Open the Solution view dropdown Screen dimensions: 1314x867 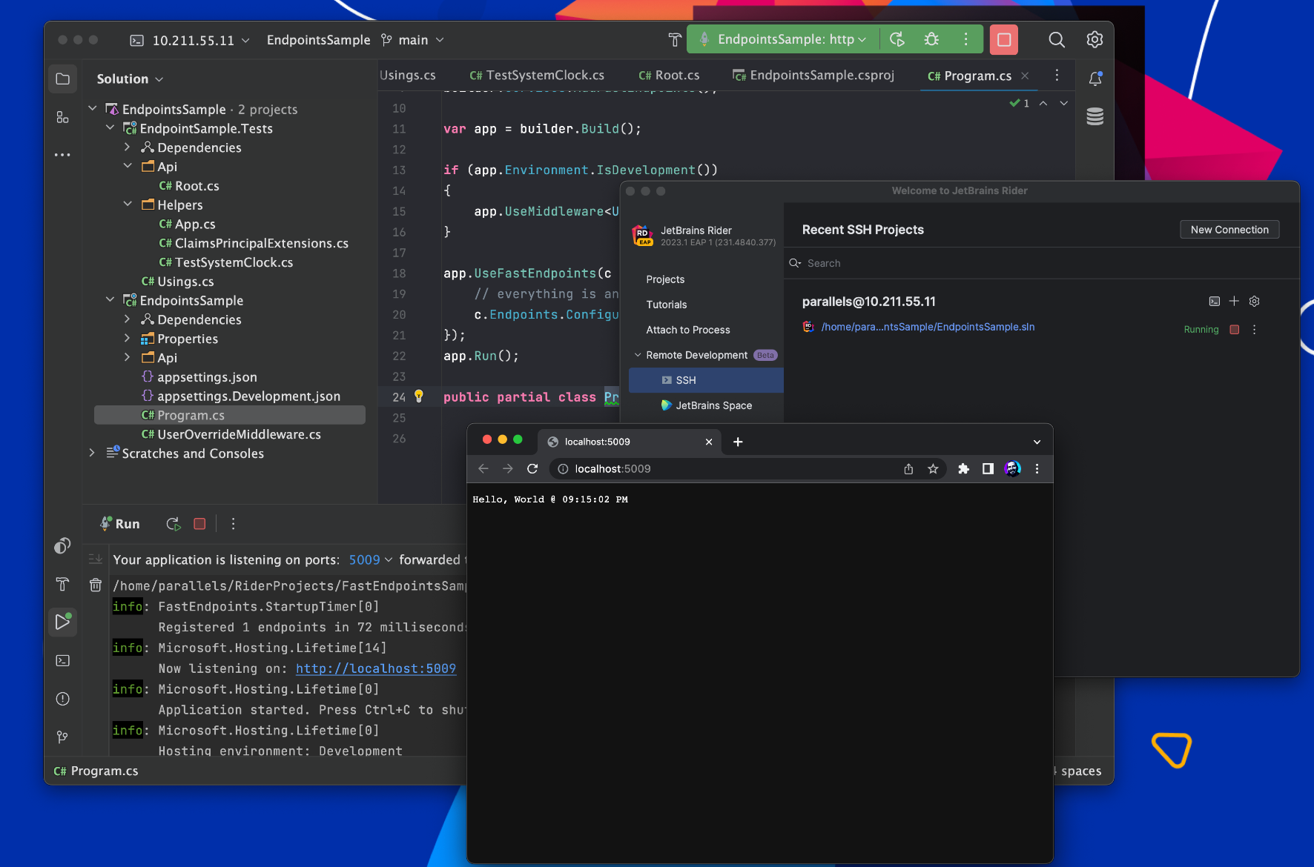click(x=131, y=79)
